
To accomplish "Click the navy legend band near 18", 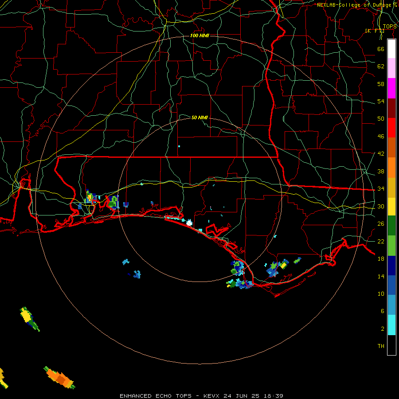I will point(391,266).
